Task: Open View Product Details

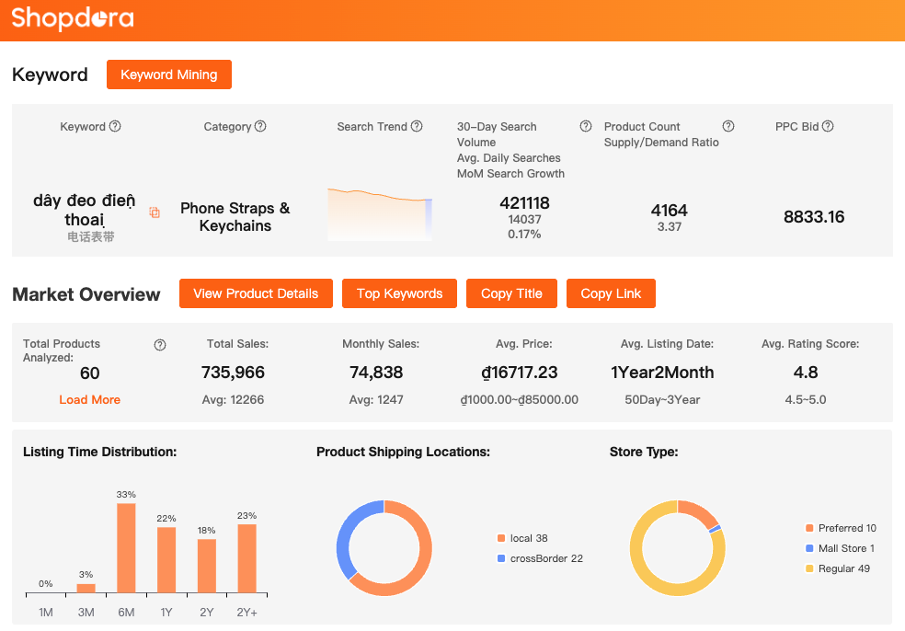Action: pos(256,293)
